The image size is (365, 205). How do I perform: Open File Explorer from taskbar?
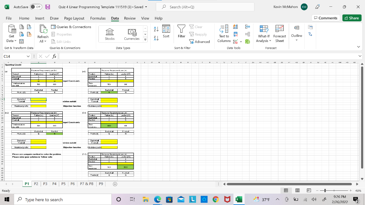[146, 199]
